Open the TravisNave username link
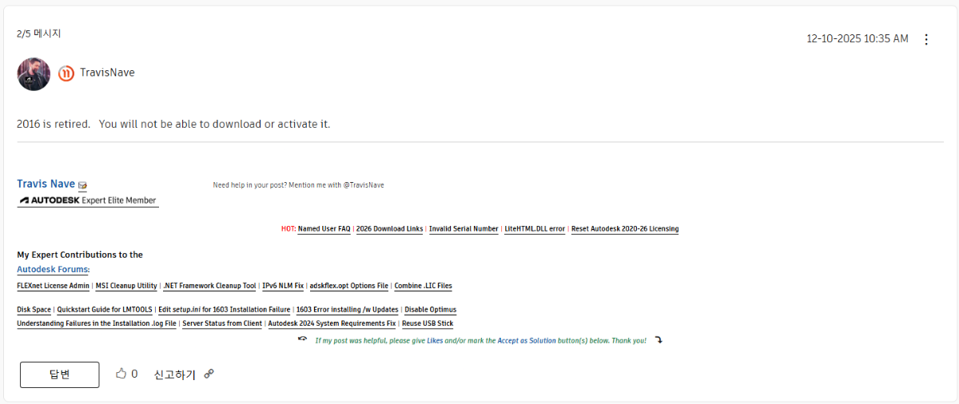The width and height of the screenshot is (959, 404). pyautogui.click(x=107, y=73)
